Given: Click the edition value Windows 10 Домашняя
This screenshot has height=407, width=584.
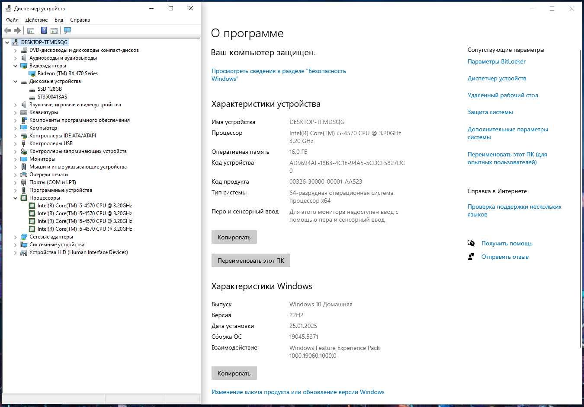Looking at the screenshot, I should click(321, 304).
